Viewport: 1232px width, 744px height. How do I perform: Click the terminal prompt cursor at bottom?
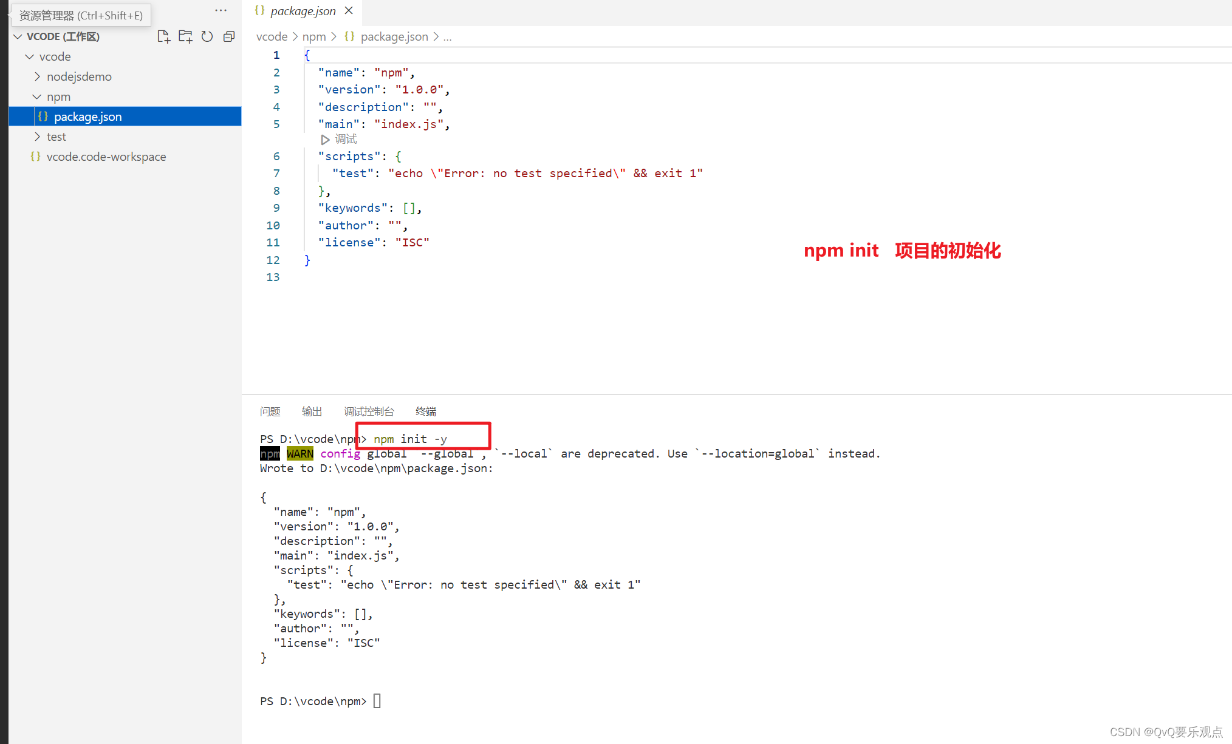coord(377,701)
